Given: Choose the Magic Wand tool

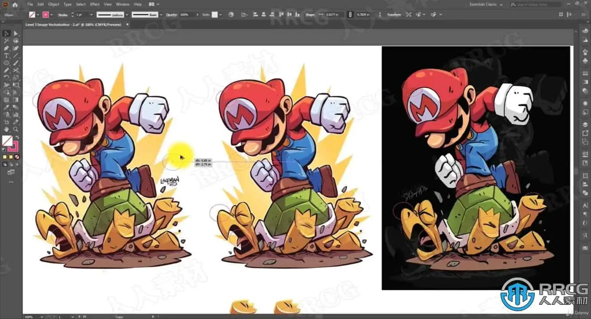Looking at the screenshot, I should pyautogui.click(x=7, y=41).
